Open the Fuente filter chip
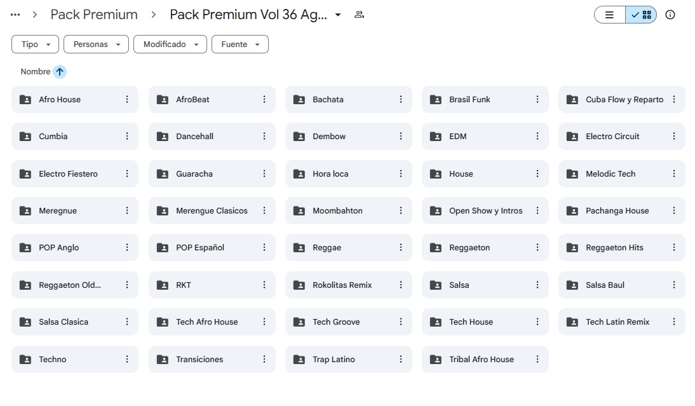 point(240,44)
